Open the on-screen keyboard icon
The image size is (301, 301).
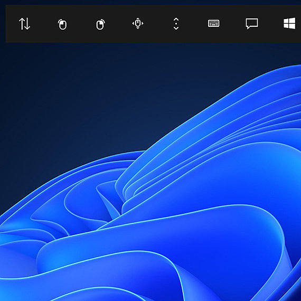click(x=214, y=23)
